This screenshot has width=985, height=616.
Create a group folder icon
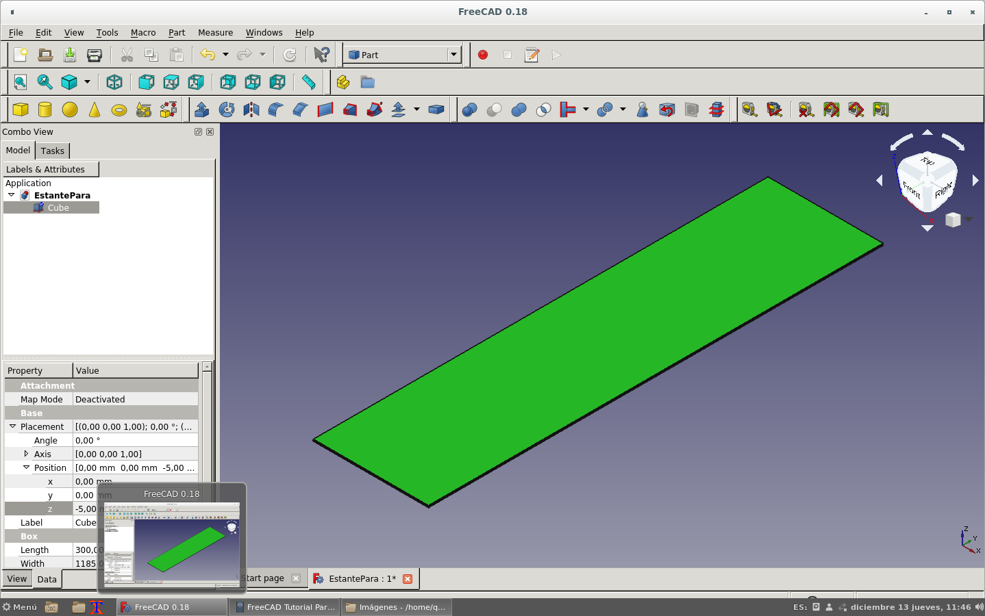pyautogui.click(x=368, y=82)
